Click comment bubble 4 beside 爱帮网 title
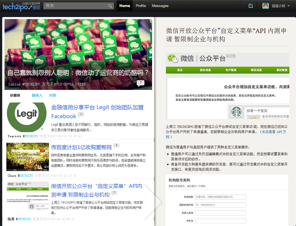Image resolution: width=296 pixels, height=226 pixels. tap(116, 145)
